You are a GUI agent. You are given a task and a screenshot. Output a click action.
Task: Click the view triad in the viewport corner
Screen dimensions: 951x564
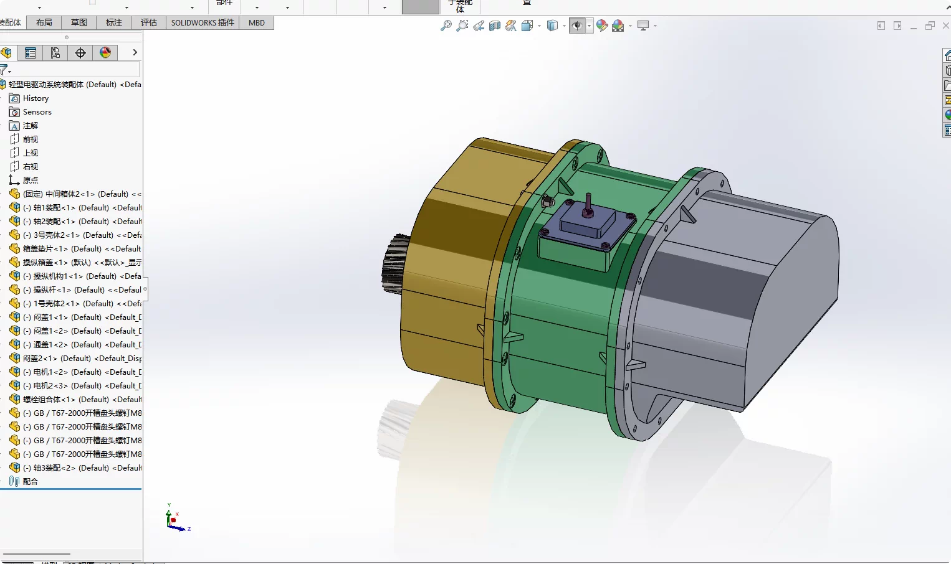(177, 518)
